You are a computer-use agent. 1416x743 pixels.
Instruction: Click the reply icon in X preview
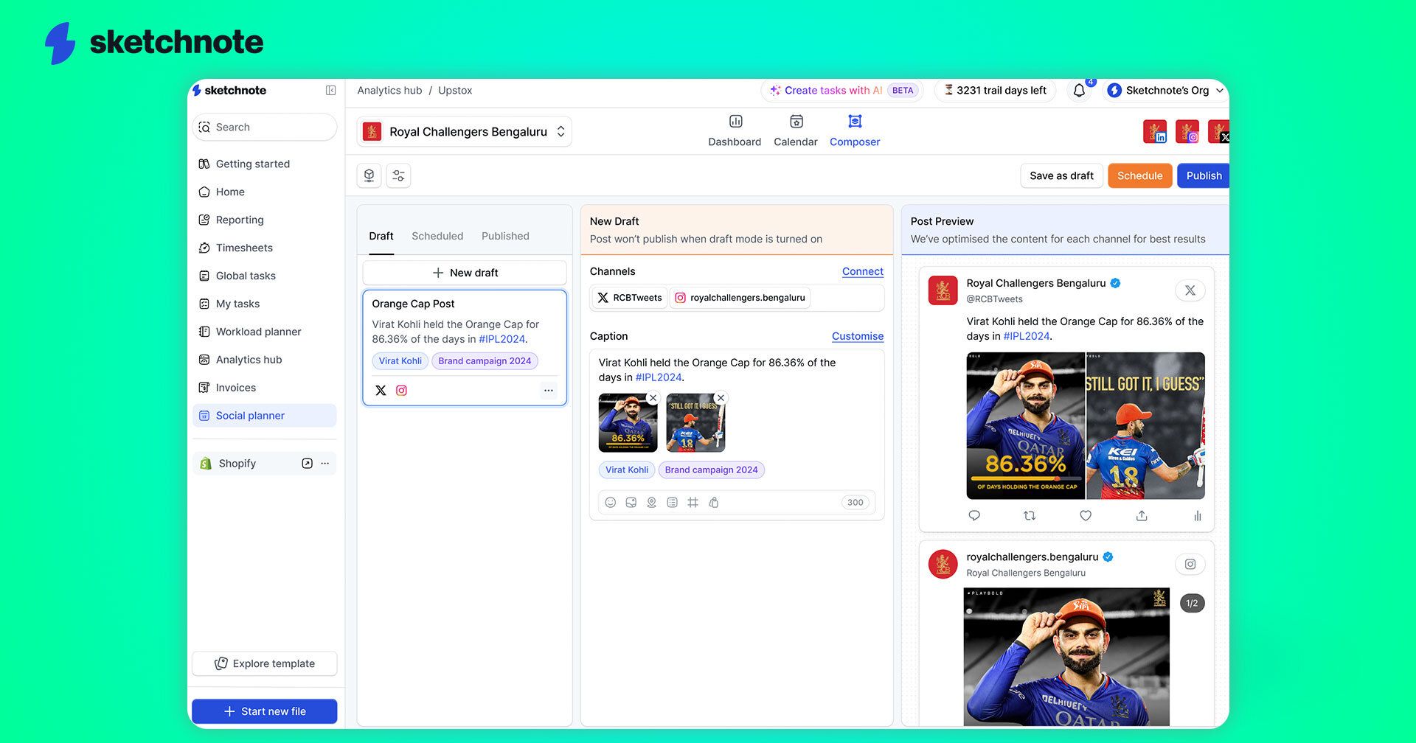pyautogui.click(x=974, y=516)
